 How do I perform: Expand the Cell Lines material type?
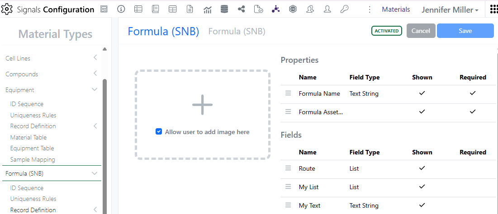click(x=95, y=58)
